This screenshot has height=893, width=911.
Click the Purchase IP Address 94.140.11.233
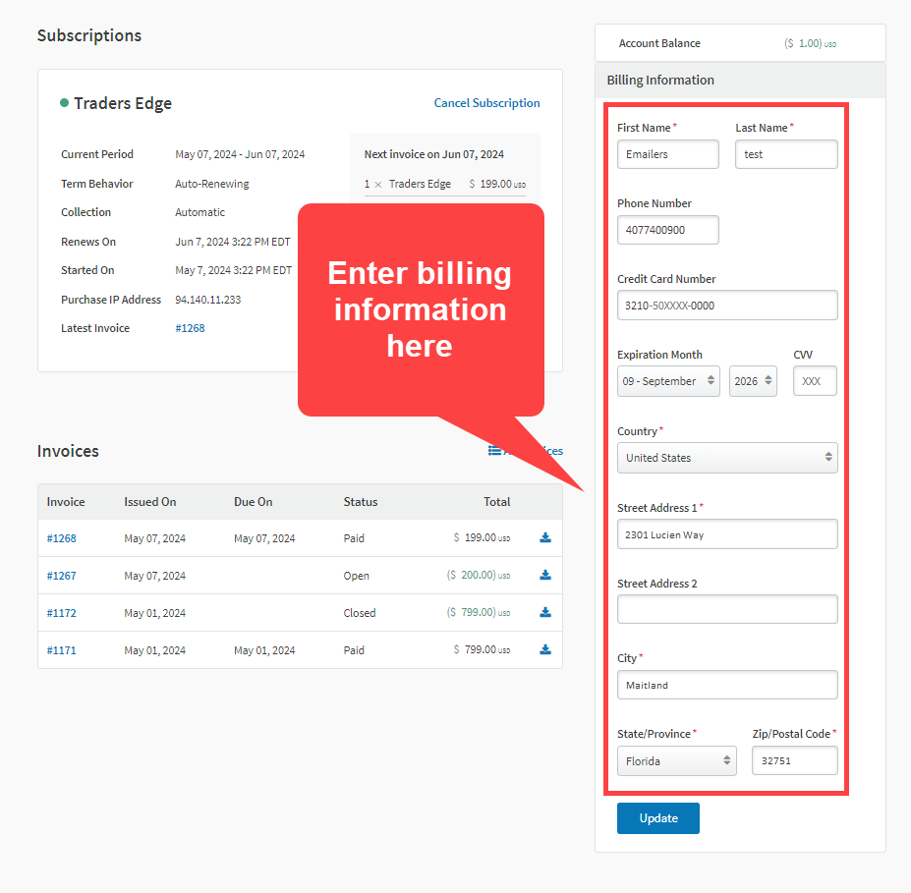[208, 300]
